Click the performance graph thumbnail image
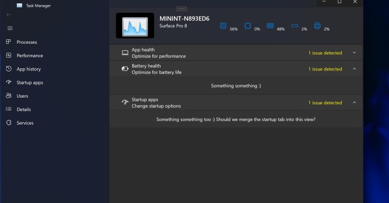This screenshot has height=203, width=389. point(135,26)
